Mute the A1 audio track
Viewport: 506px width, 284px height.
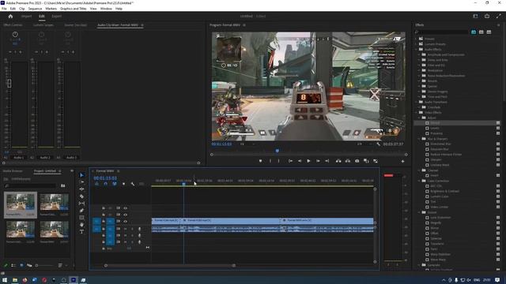tap(125, 229)
